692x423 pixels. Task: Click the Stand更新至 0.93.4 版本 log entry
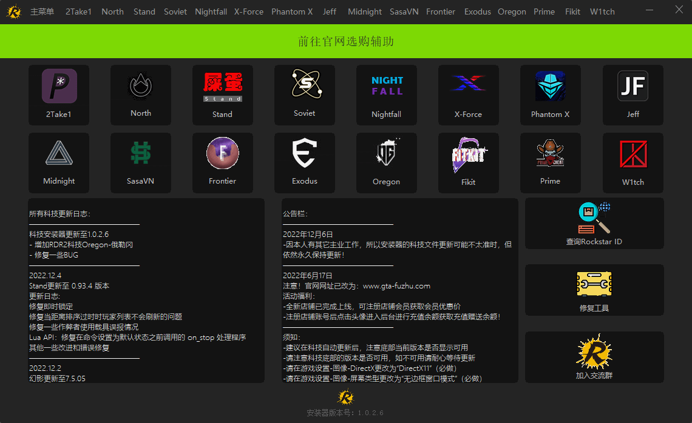click(69, 286)
